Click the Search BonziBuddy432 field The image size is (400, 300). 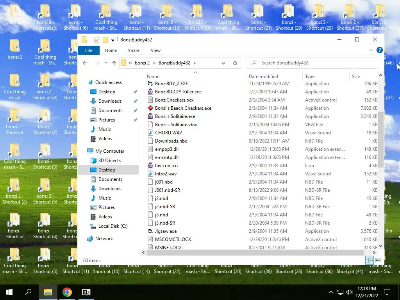[x=312, y=63]
